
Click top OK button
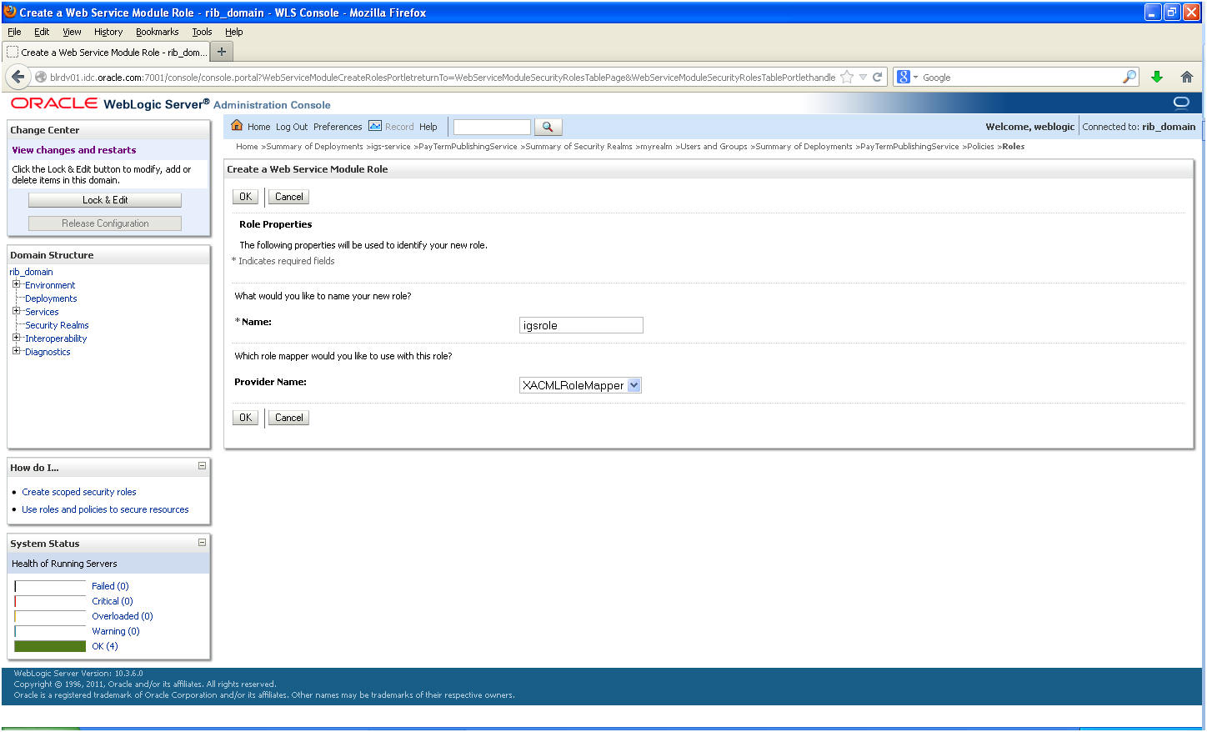245,197
